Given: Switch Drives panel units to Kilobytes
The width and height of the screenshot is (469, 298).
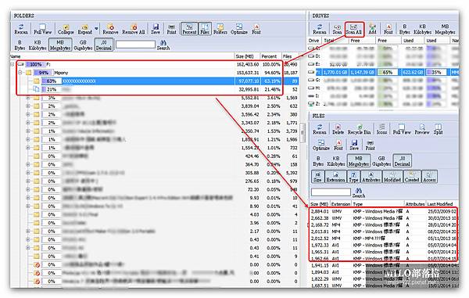Looking at the screenshot, I should (x=422, y=29).
